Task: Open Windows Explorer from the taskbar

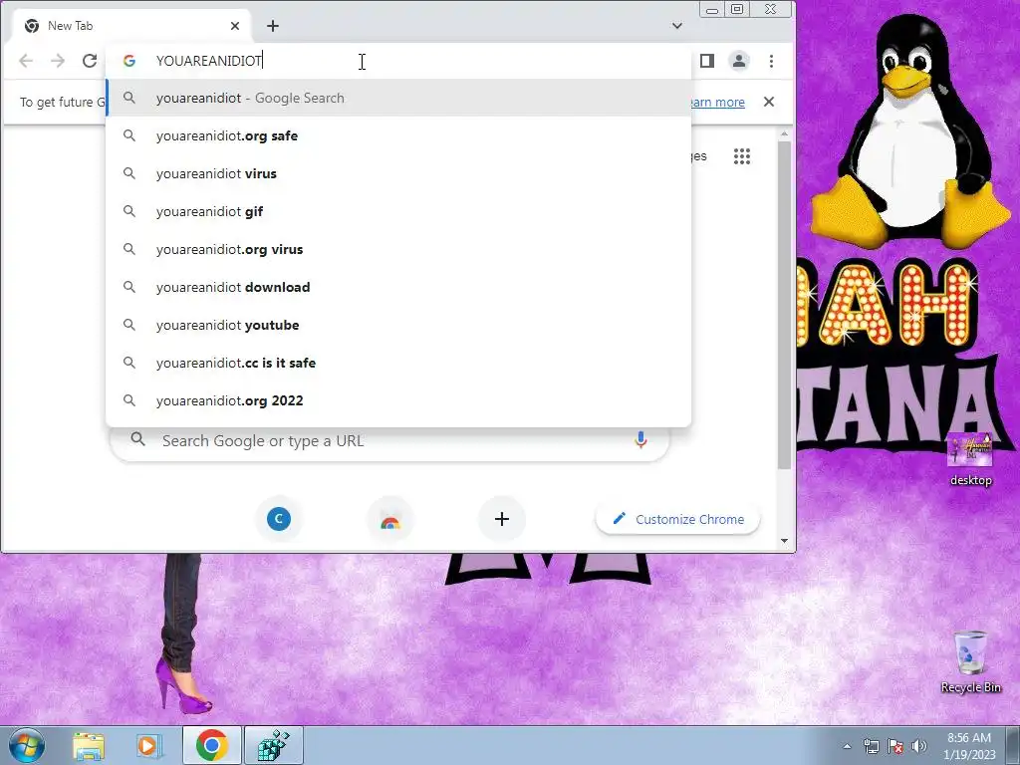Action: coord(89,745)
